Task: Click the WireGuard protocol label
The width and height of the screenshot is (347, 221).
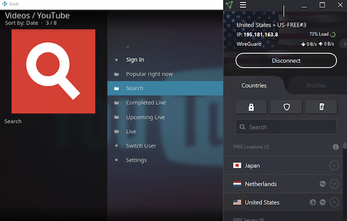Action: pyautogui.click(x=249, y=44)
